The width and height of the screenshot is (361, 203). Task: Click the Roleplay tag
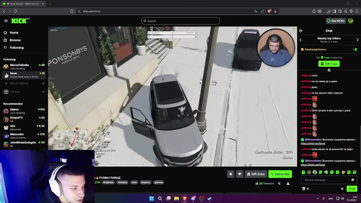[x=122, y=182]
